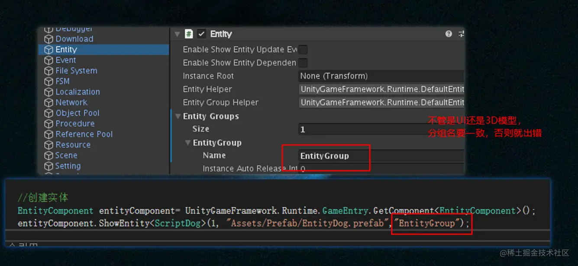Click the cube icon beside Scene

tap(49, 155)
